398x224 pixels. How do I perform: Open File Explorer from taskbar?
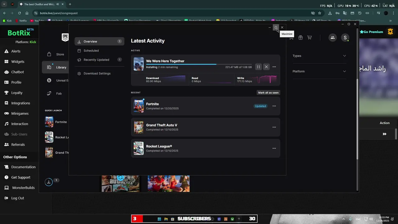(x=166, y=219)
